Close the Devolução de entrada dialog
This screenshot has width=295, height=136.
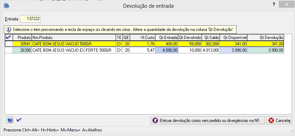click(x=287, y=5)
